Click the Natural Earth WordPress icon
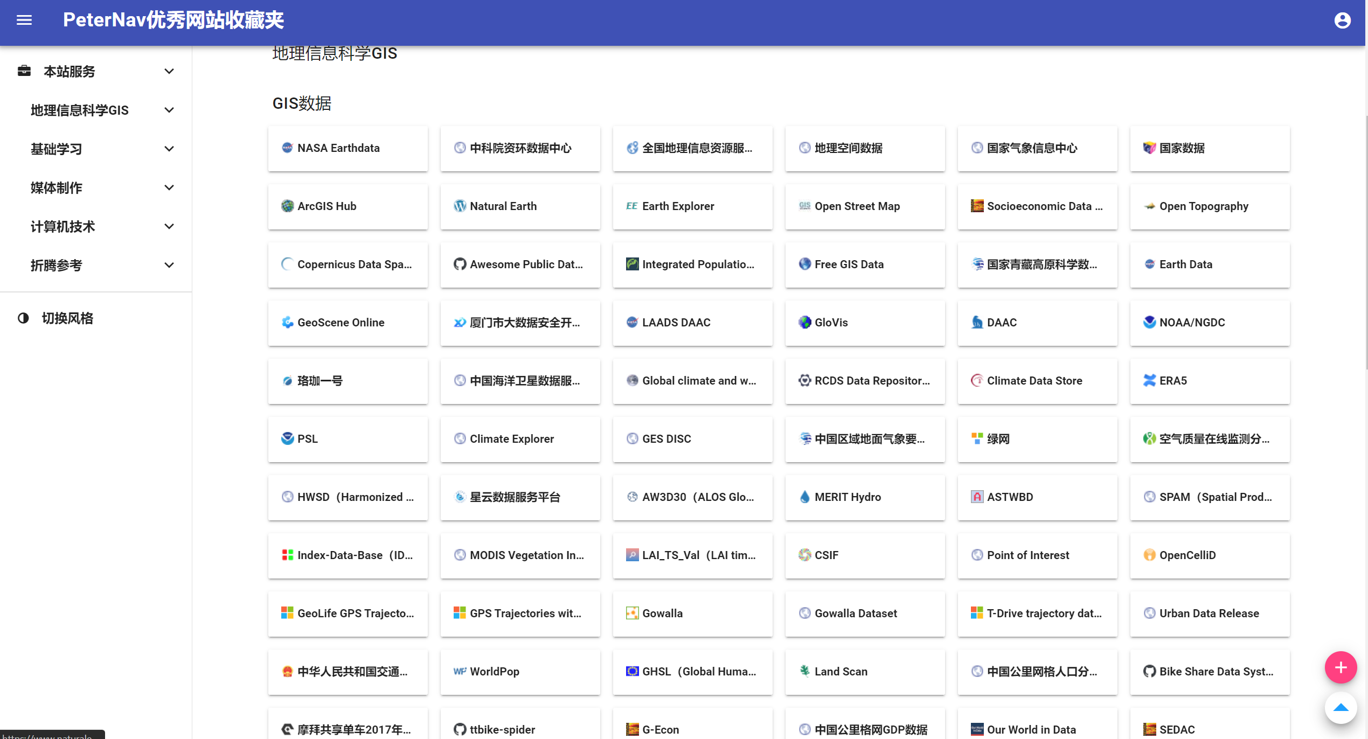1368x739 pixels. [460, 206]
